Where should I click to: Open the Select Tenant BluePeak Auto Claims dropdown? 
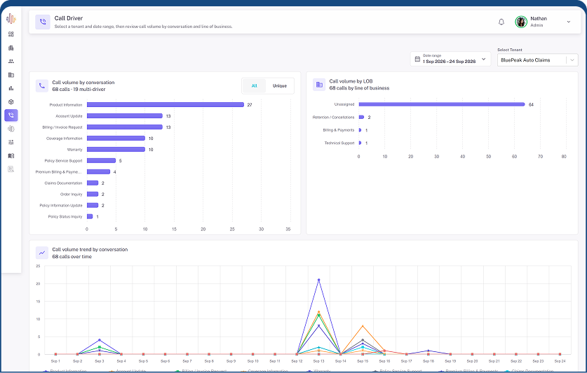point(537,59)
